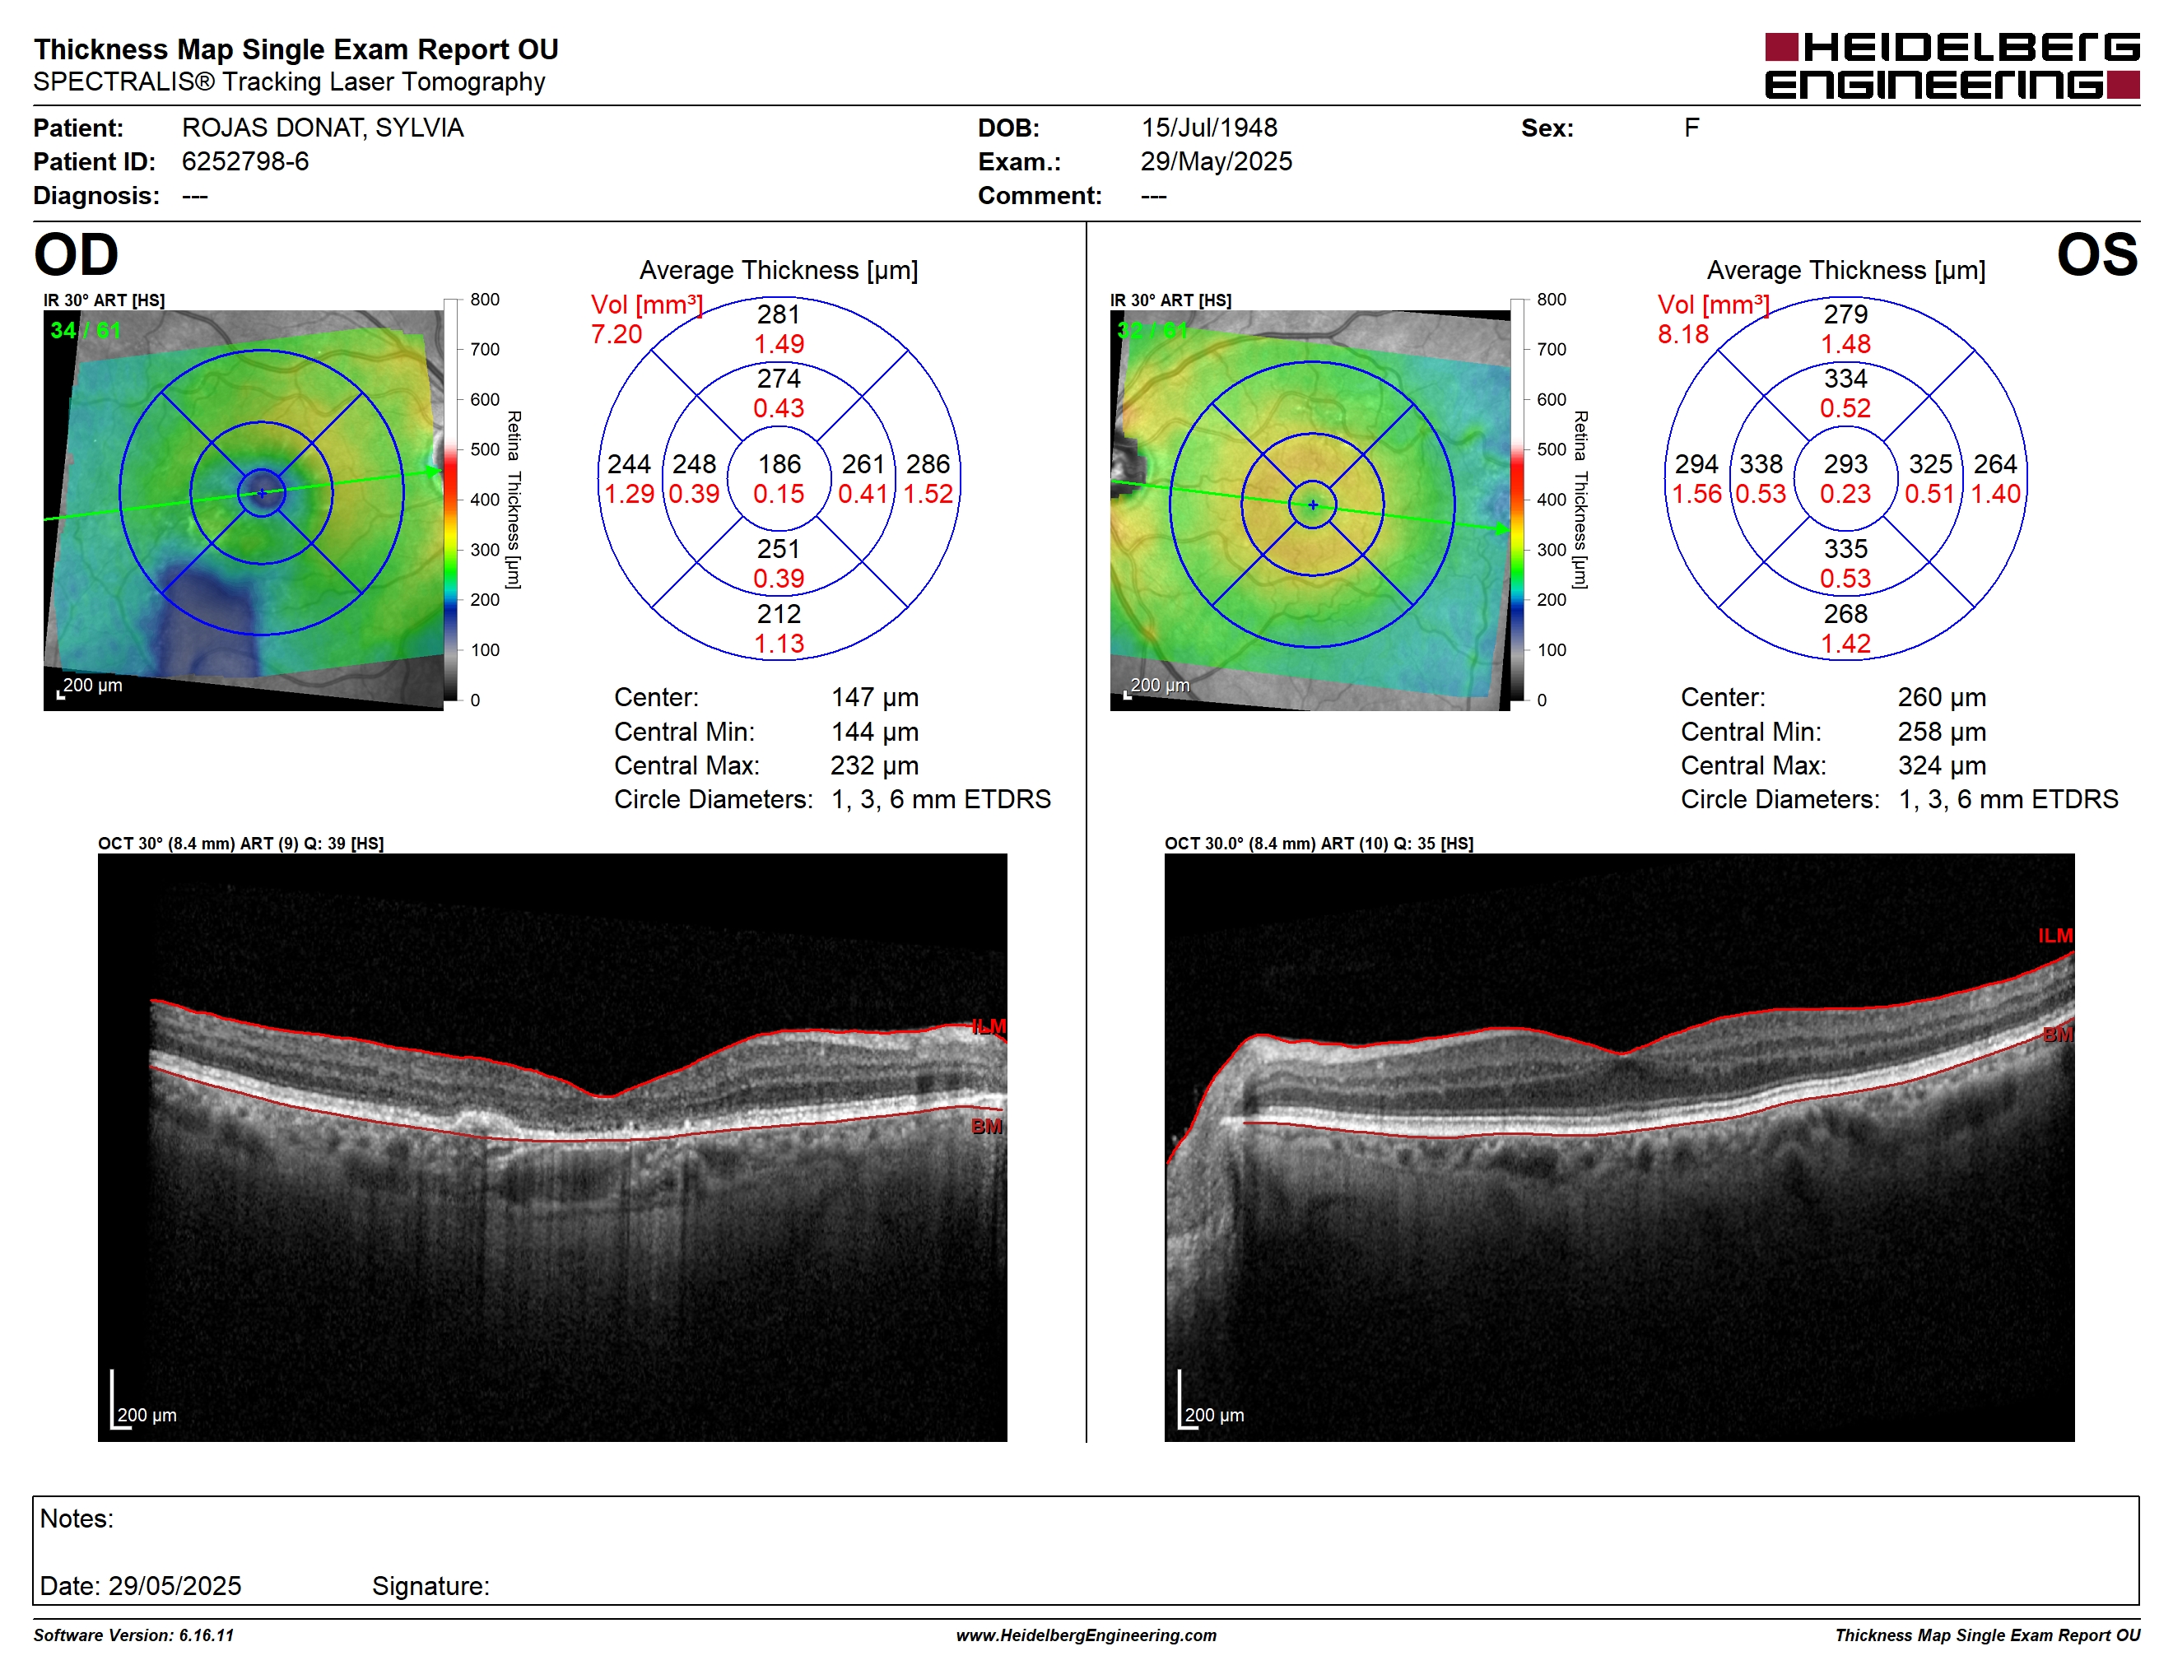Click the Heidelberg Engineering logo
This screenshot has width=2173, height=1679.
tap(1951, 66)
